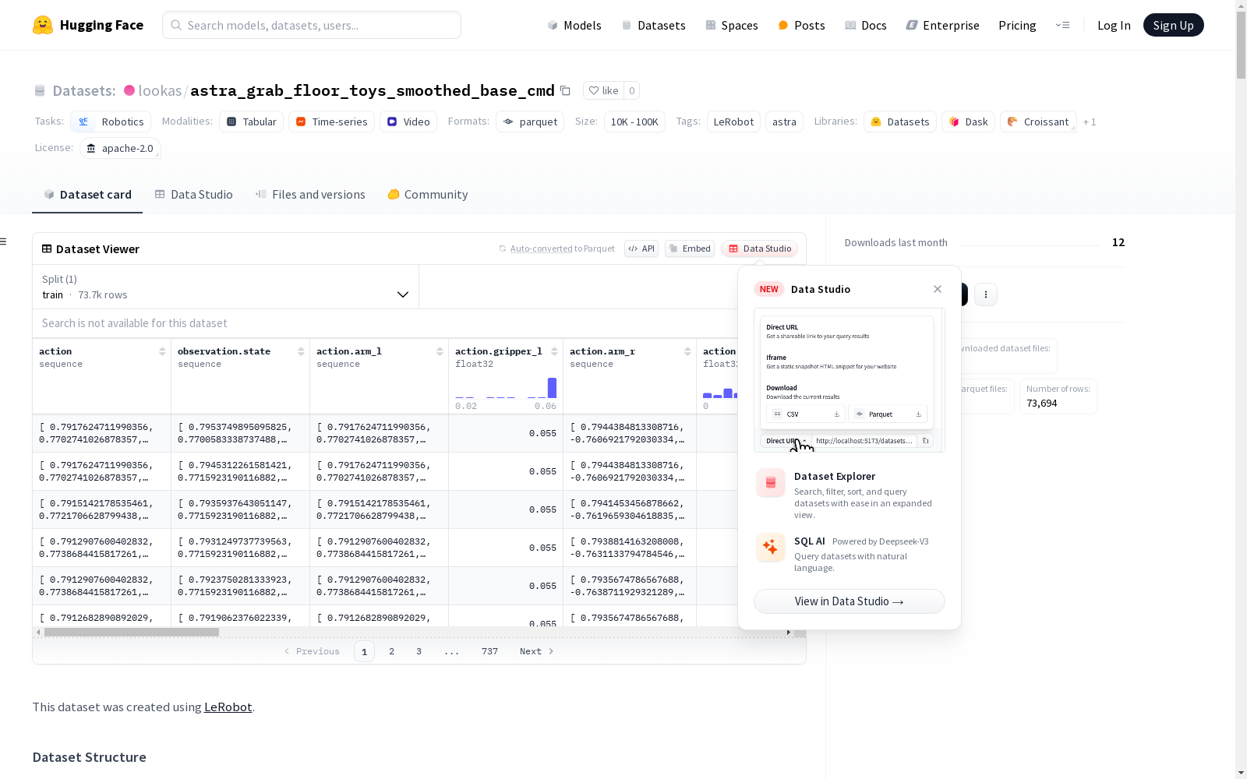
Task: Select the LeRobot tag
Action: (x=733, y=122)
